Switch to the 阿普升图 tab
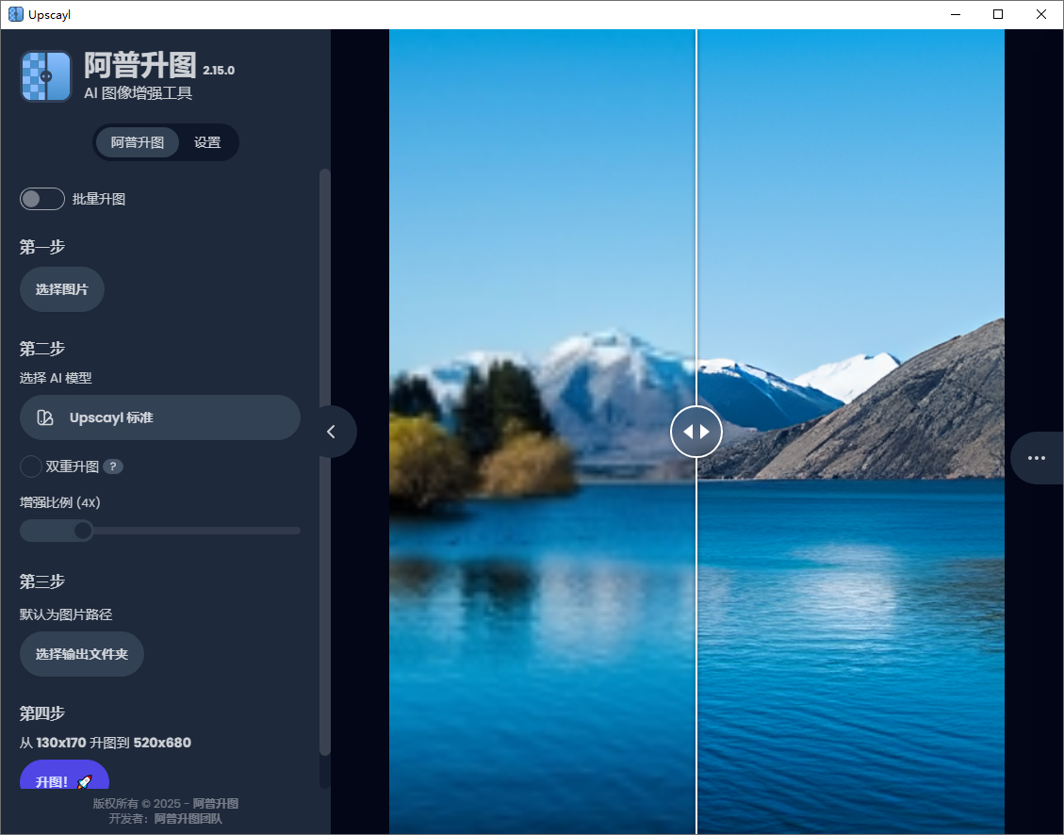The height and width of the screenshot is (835, 1064). 137,142
